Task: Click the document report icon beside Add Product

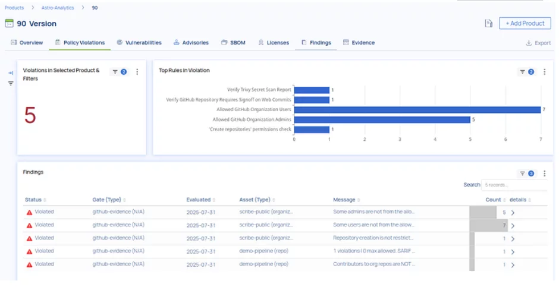Action: pyautogui.click(x=489, y=23)
